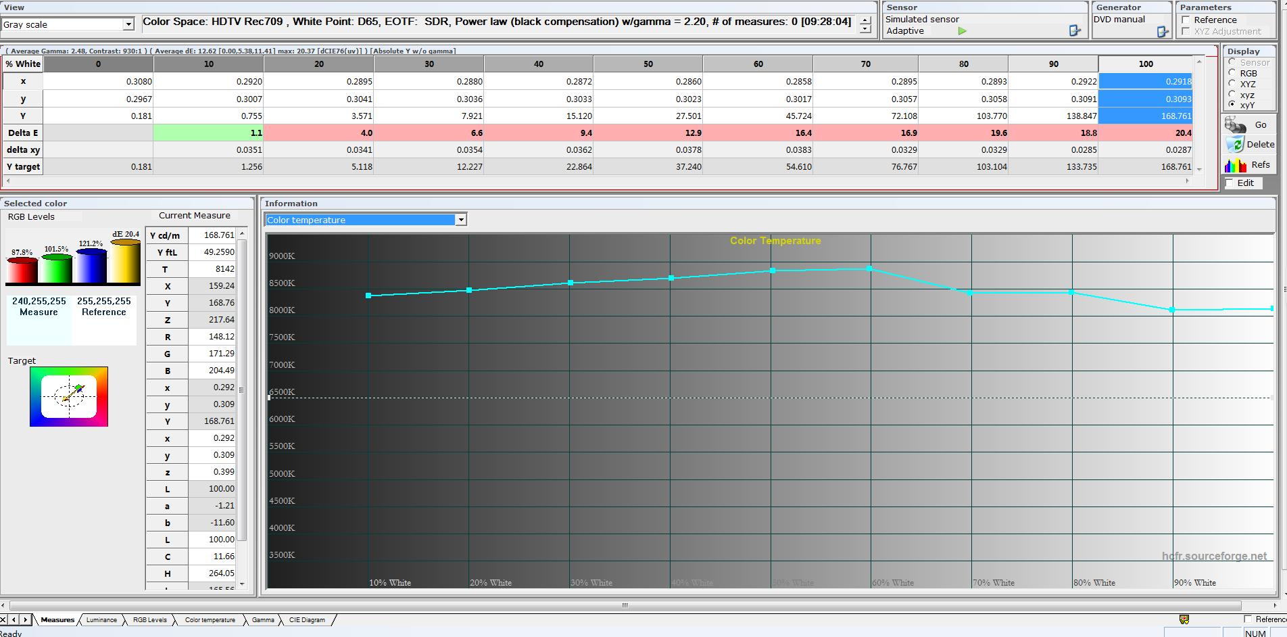Click the Refs spectrum button
The height and width of the screenshot is (637, 1287).
point(1248,165)
